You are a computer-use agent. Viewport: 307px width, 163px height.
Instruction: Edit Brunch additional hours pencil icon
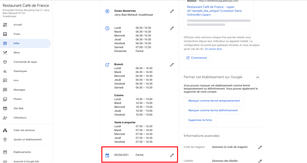pyautogui.click(x=172, y=65)
